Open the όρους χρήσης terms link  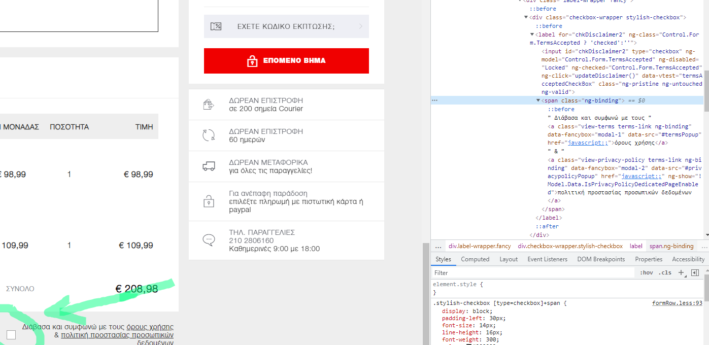[x=150, y=327]
